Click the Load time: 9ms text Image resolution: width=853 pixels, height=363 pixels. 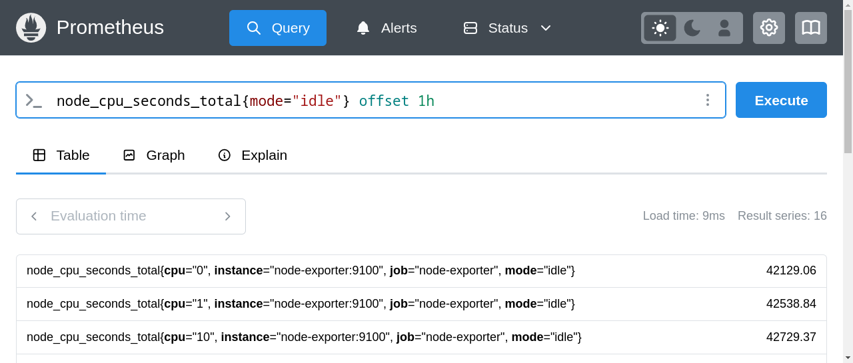coord(684,216)
